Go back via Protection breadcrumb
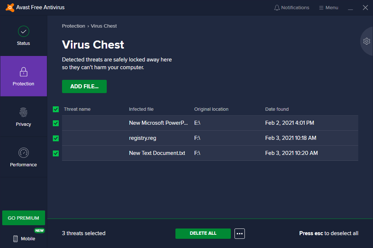The width and height of the screenshot is (373, 248). 73,26
